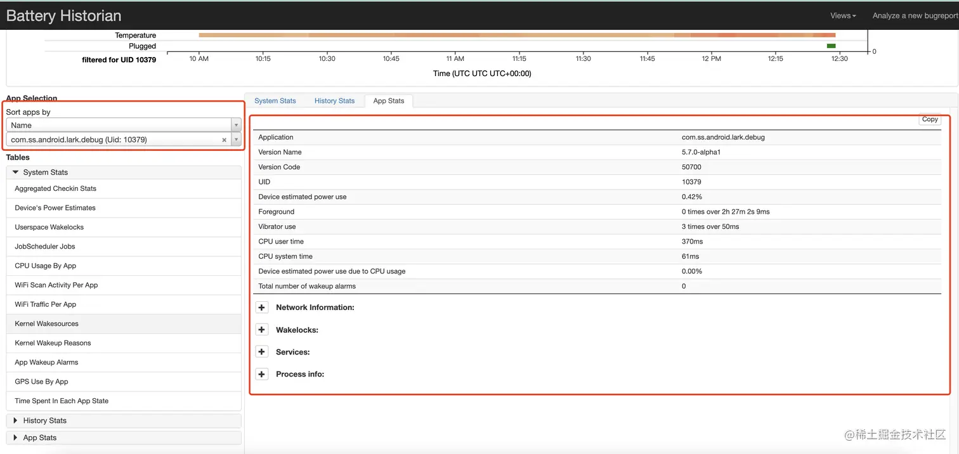Select the UID value 10379 cell
959x454 pixels.
coord(691,182)
